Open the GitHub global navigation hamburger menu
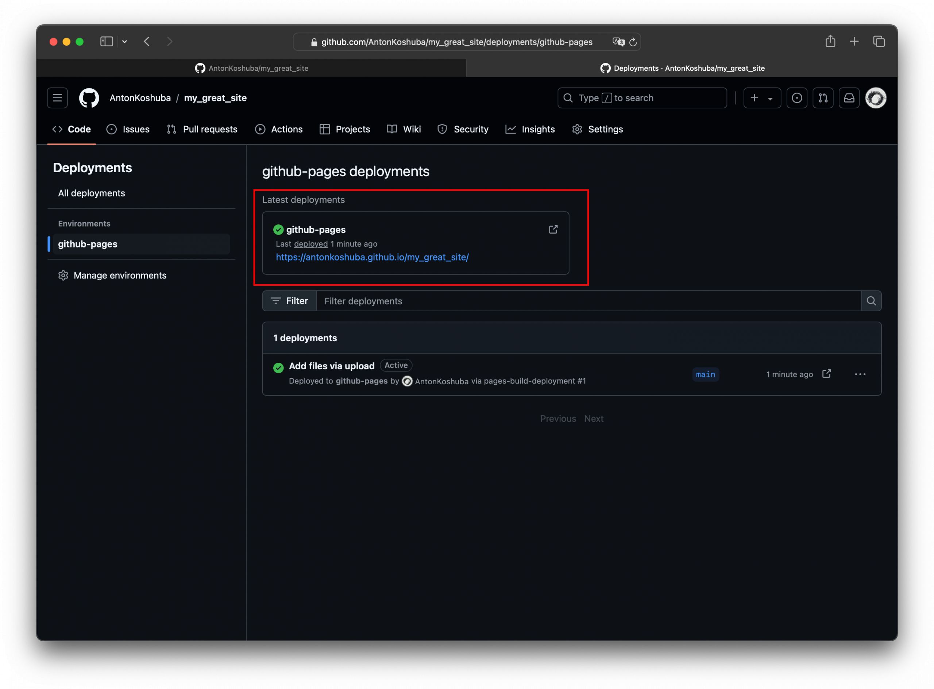Image resolution: width=934 pixels, height=689 pixels. (x=57, y=98)
